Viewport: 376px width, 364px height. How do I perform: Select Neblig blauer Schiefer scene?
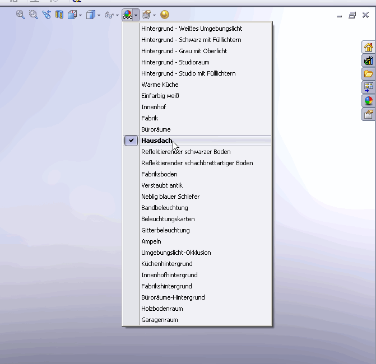[197, 197]
